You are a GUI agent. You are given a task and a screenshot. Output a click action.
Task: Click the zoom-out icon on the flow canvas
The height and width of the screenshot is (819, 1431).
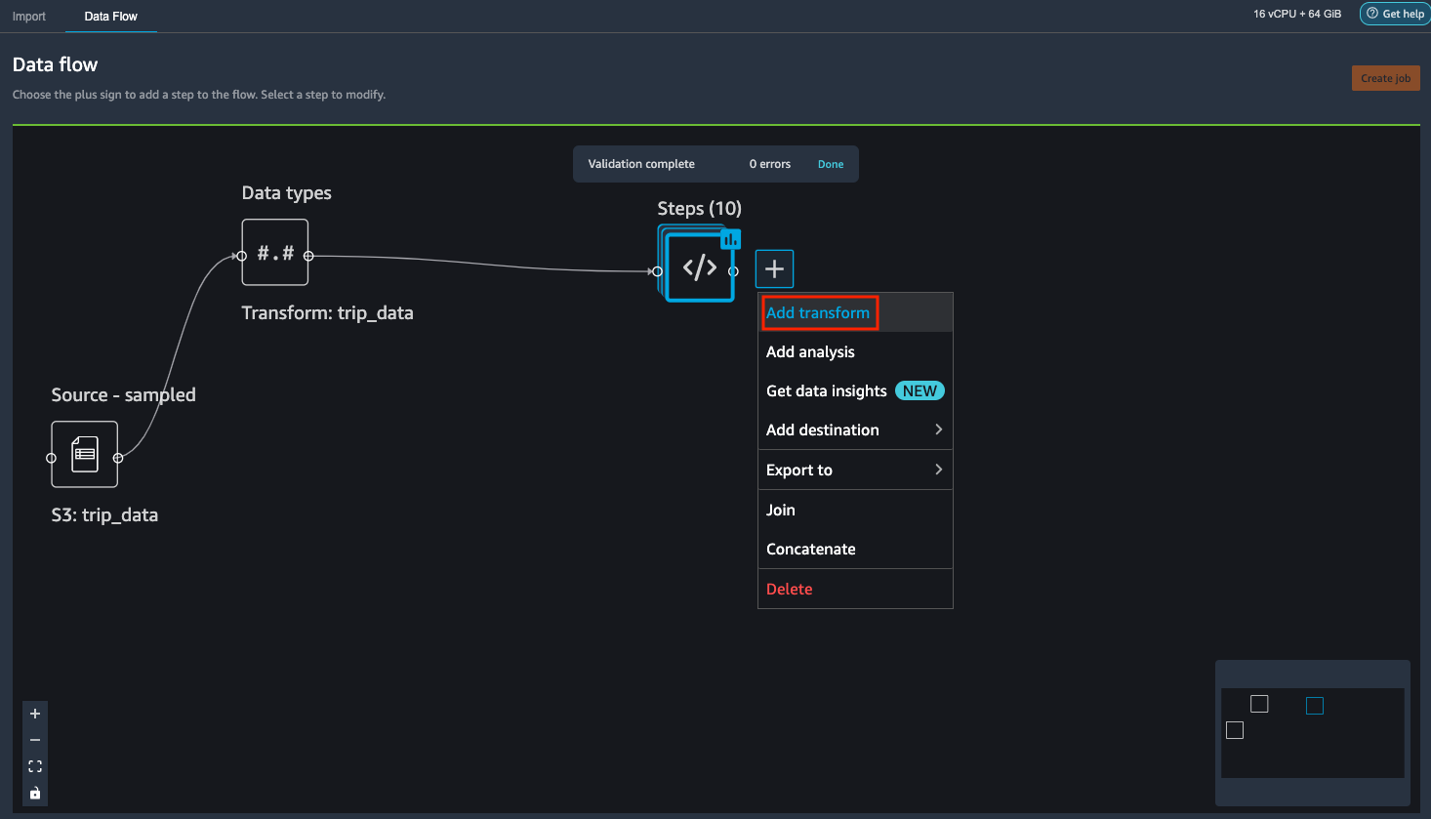point(34,740)
